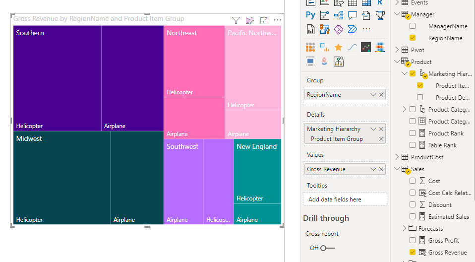Expand the ProductCost table

point(397,157)
